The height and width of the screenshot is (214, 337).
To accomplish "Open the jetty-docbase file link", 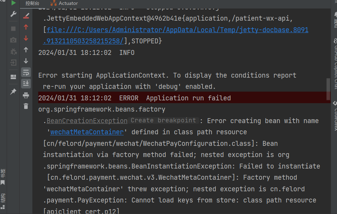I will pos(177,30).
